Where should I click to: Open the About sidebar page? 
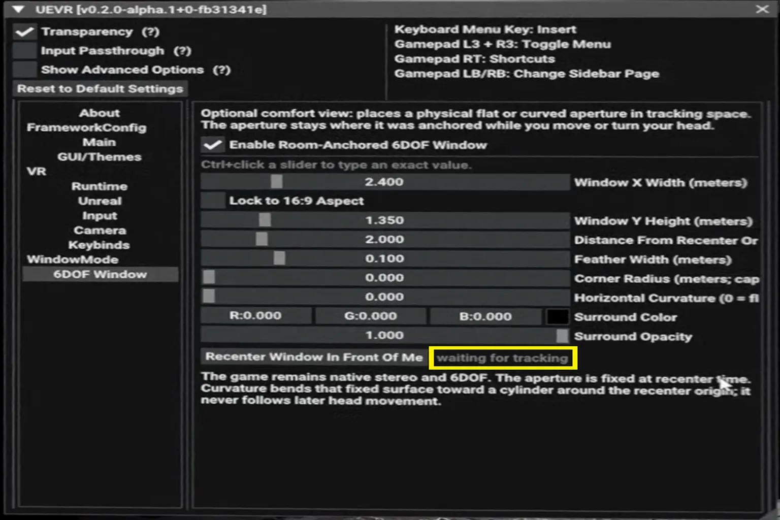click(100, 113)
